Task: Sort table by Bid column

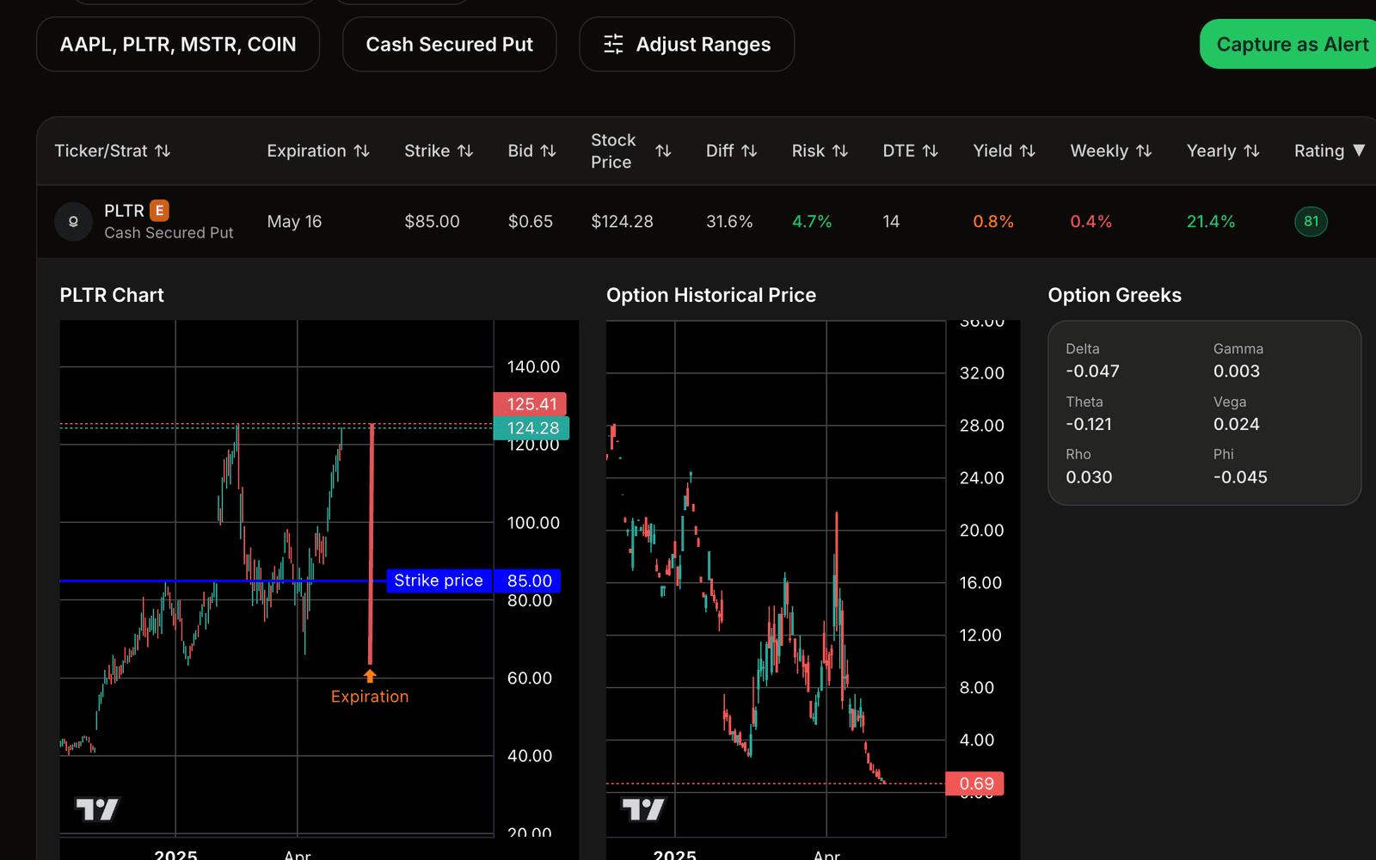Action: pos(531,151)
